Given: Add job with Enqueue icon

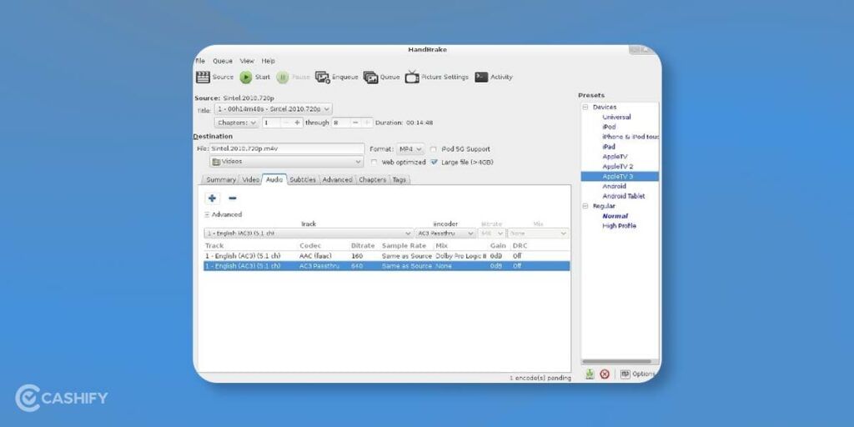Looking at the screenshot, I should pyautogui.click(x=323, y=78).
